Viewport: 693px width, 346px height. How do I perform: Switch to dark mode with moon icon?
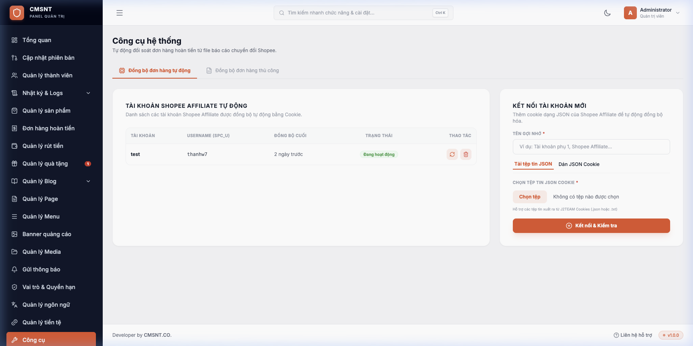(608, 13)
